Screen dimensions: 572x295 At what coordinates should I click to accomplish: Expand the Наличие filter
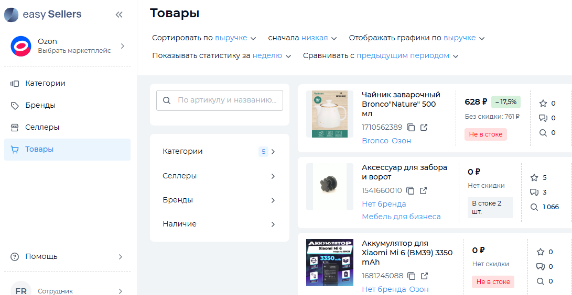(219, 224)
